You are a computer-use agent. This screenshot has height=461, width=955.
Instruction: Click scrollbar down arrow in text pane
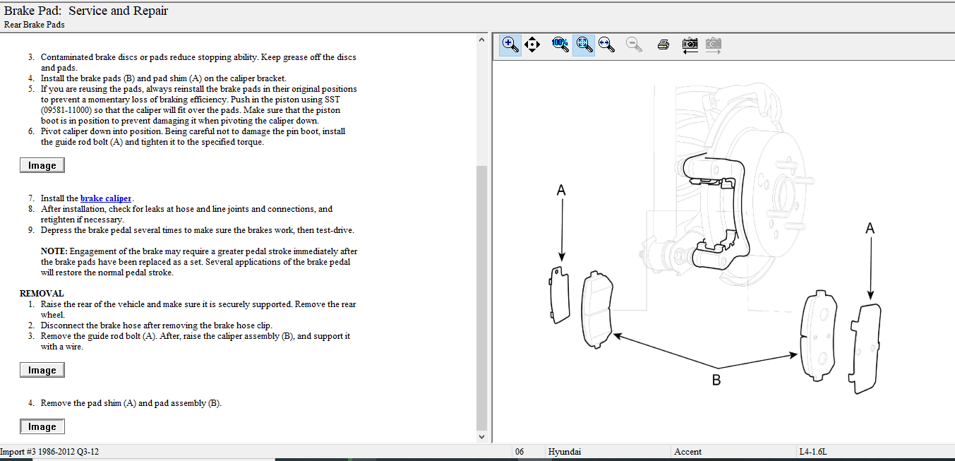(482, 437)
